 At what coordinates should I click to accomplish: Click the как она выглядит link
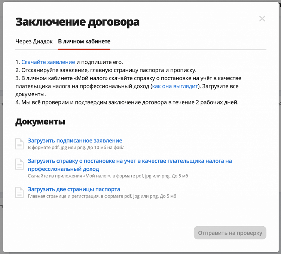[175, 86]
